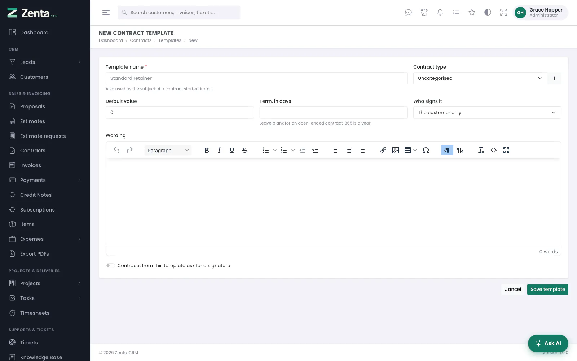Insert an image into the editor
Image resolution: width=577 pixels, height=361 pixels.
(396, 150)
